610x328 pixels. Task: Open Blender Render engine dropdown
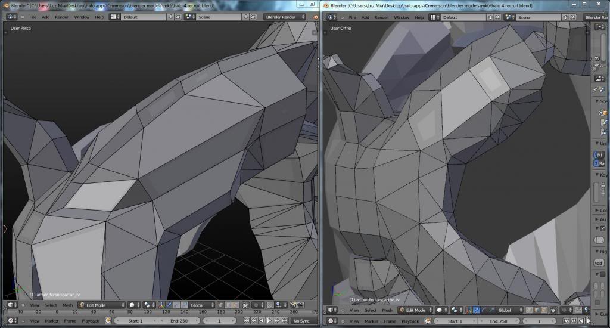click(x=284, y=17)
